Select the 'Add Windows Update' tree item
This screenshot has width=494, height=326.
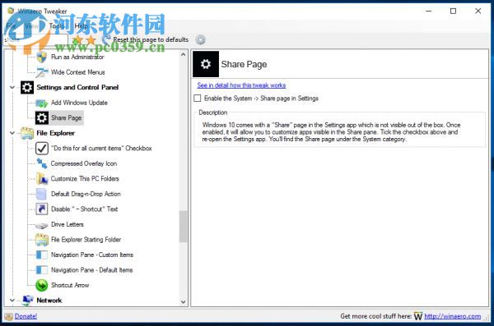point(79,103)
